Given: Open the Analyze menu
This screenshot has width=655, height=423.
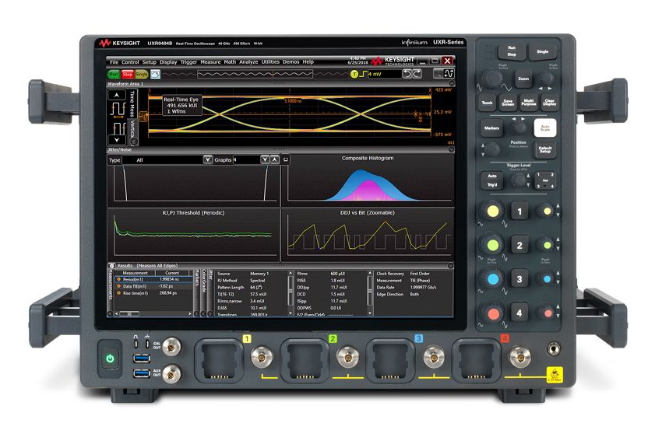Looking at the screenshot, I should (248, 62).
